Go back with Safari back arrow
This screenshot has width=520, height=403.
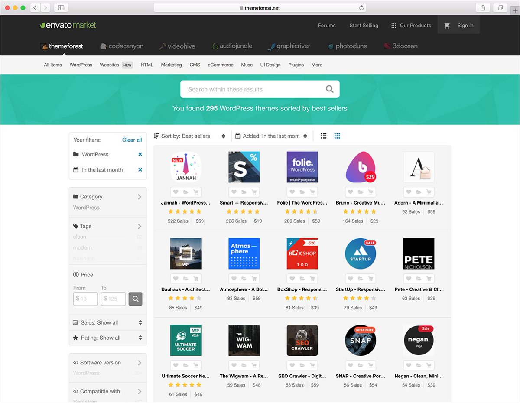pyautogui.click(x=35, y=8)
